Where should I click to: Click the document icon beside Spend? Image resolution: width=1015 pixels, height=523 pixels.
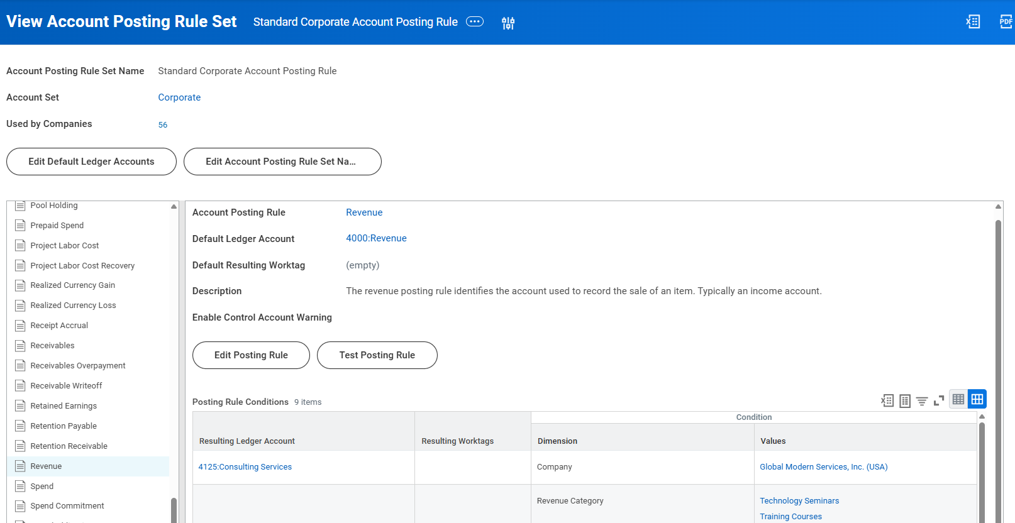click(x=20, y=487)
